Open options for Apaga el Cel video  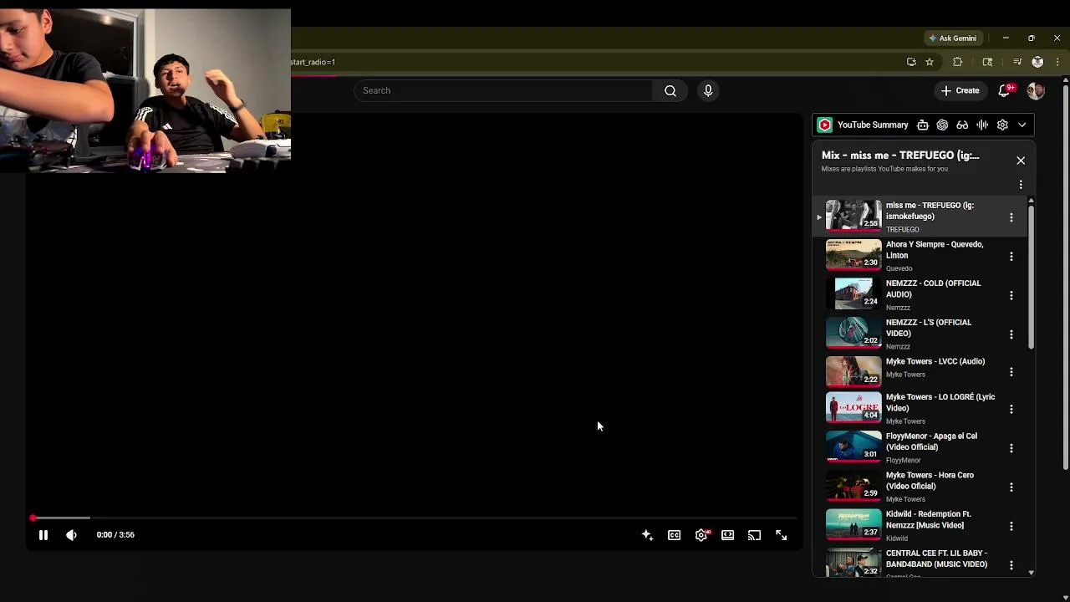pos(1011,448)
